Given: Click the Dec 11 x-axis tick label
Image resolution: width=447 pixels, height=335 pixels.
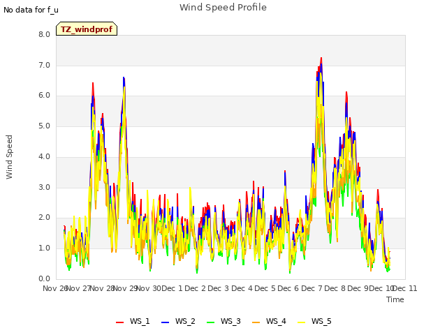Looking at the screenshot, I should coord(405,288).
